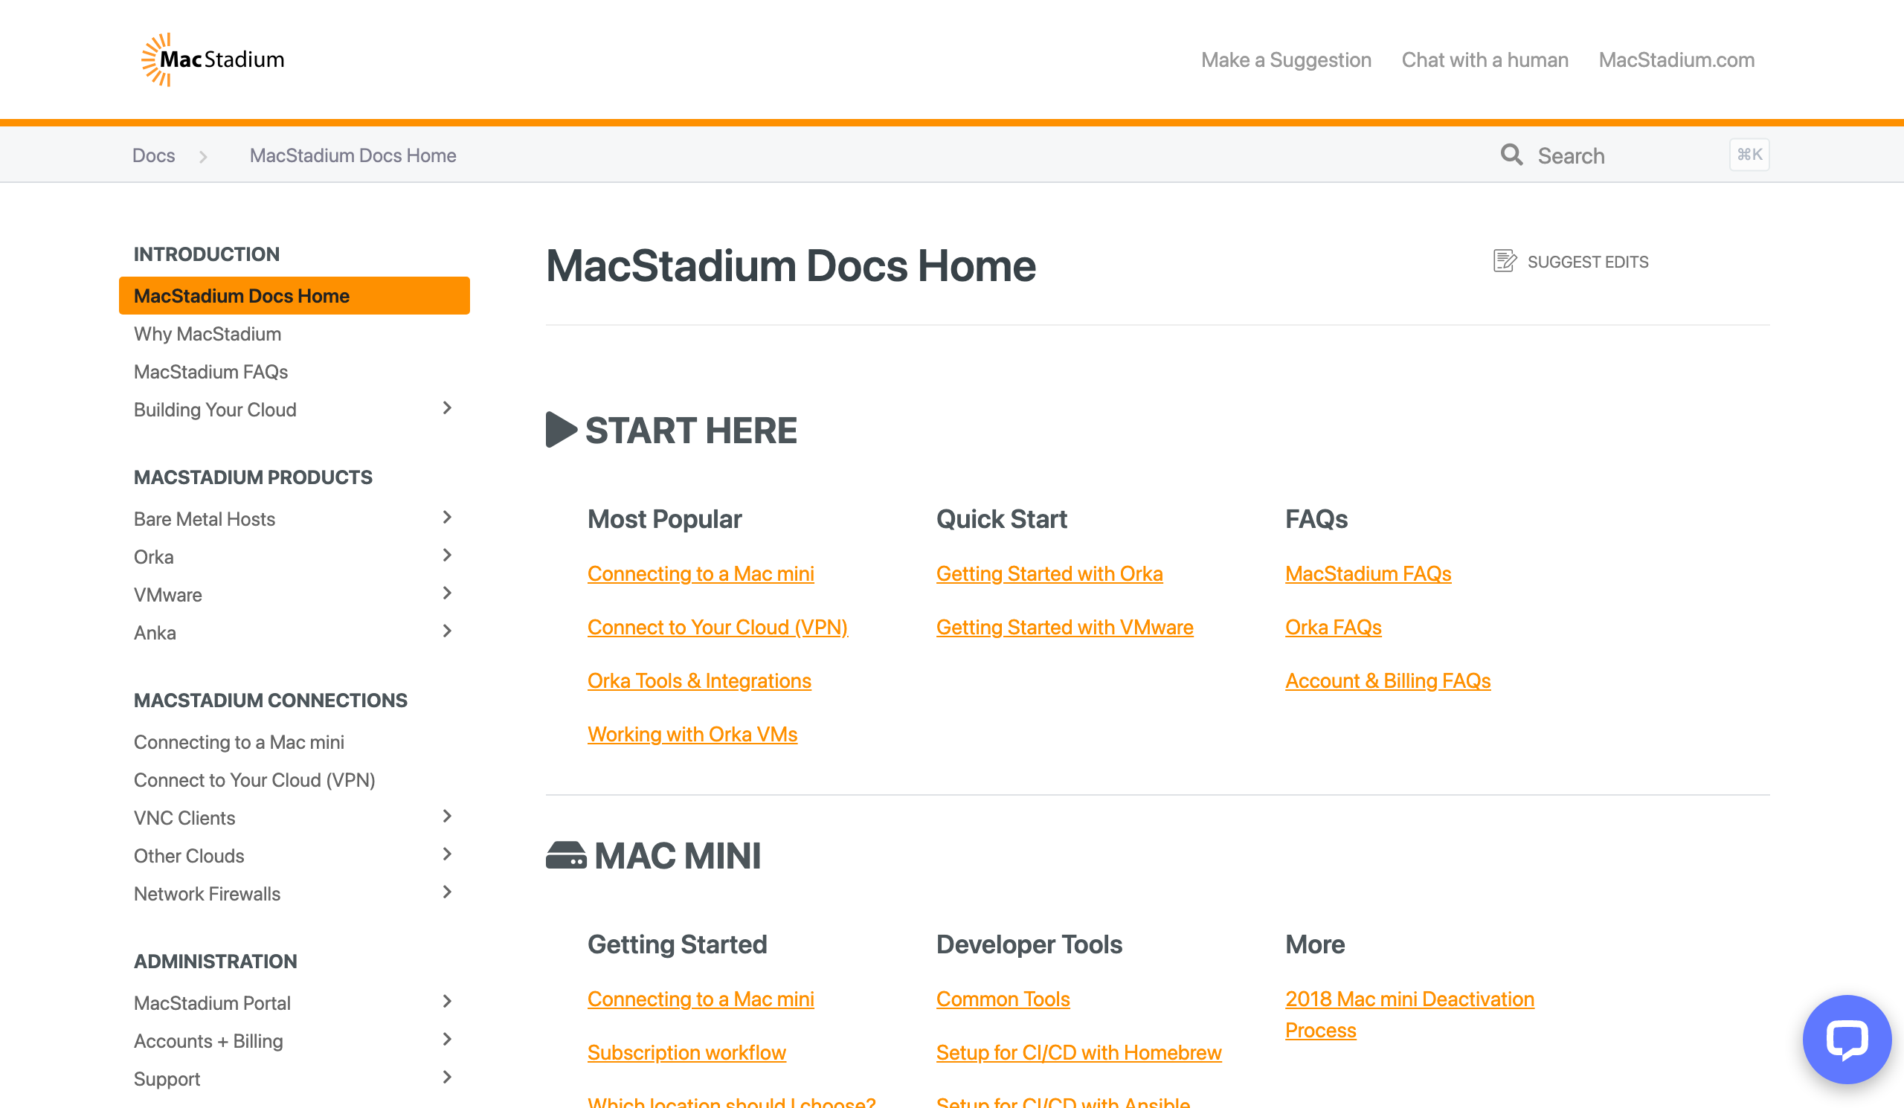
Task: Open Connecting to a Mac mini sidebar item
Action: click(x=239, y=741)
